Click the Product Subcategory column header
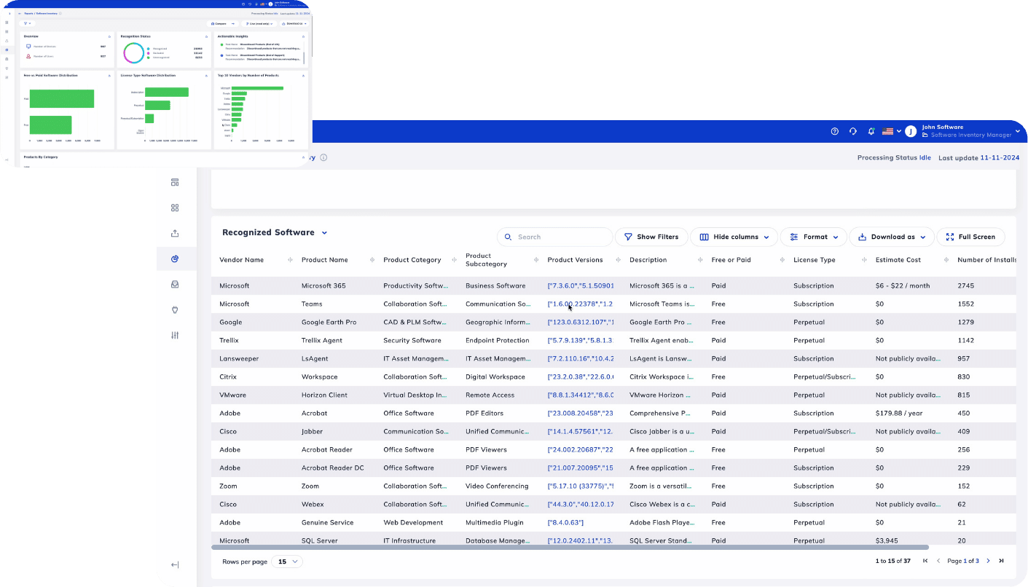1028x587 pixels. (486, 260)
